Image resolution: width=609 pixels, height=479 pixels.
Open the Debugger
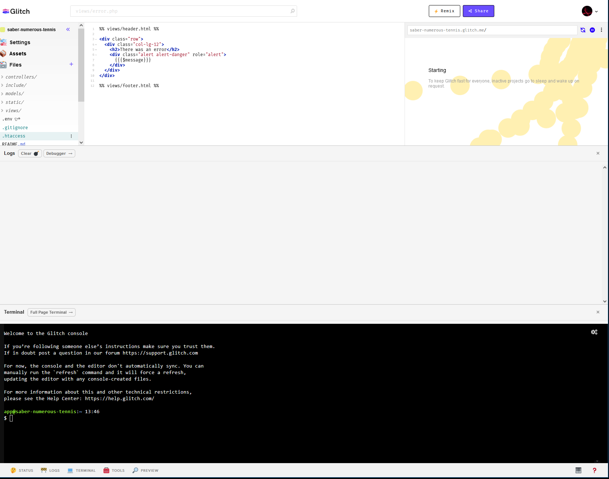click(x=59, y=153)
